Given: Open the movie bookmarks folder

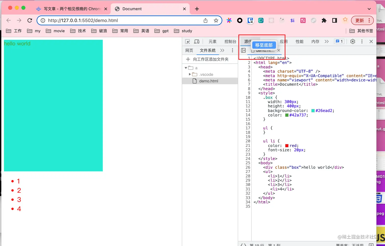Looking at the screenshot, I should point(55,31).
